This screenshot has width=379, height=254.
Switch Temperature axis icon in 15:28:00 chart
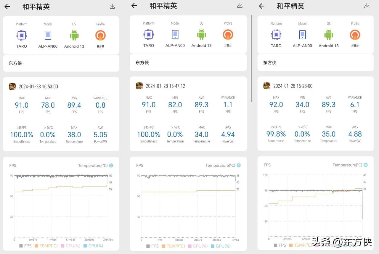tap(366, 165)
